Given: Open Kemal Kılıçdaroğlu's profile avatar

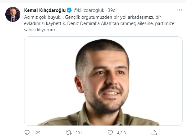Looking at the screenshot, I should pyautogui.click(x=13, y=14).
